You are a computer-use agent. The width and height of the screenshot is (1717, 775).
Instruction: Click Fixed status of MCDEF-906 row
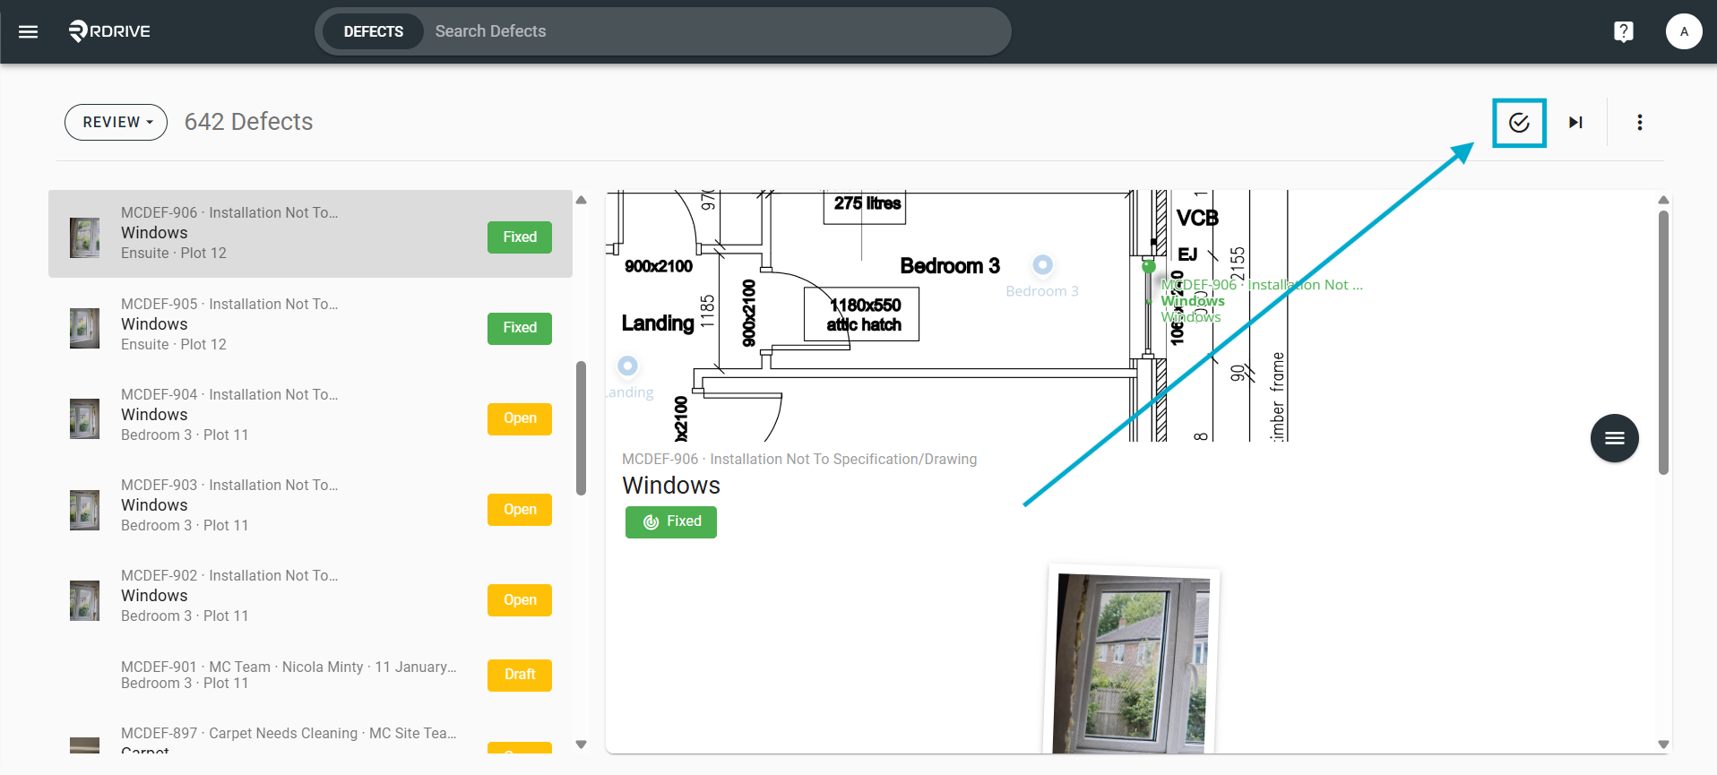tap(520, 237)
